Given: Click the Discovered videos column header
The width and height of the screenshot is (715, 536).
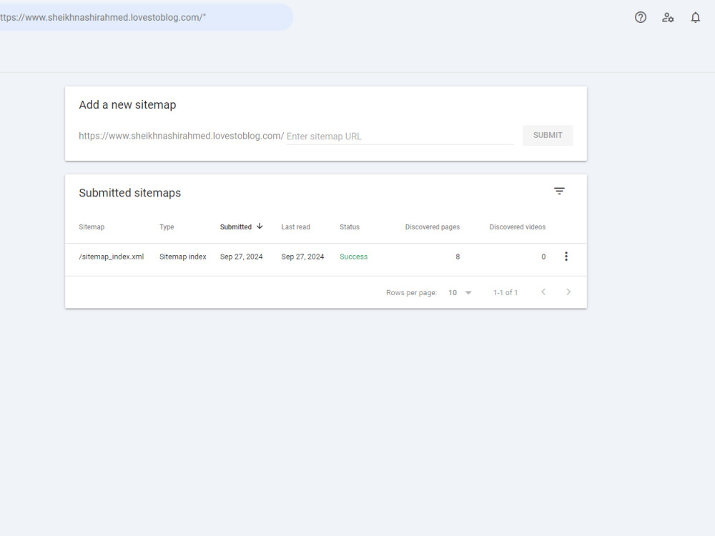Looking at the screenshot, I should [518, 227].
